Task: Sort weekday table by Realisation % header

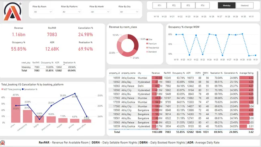Action: point(69,63)
